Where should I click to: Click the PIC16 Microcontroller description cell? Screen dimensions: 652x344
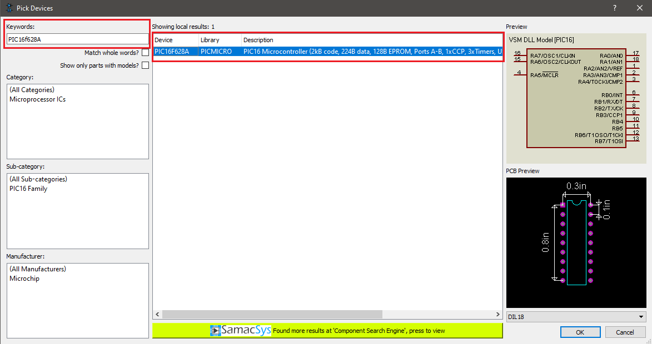[372, 52]
